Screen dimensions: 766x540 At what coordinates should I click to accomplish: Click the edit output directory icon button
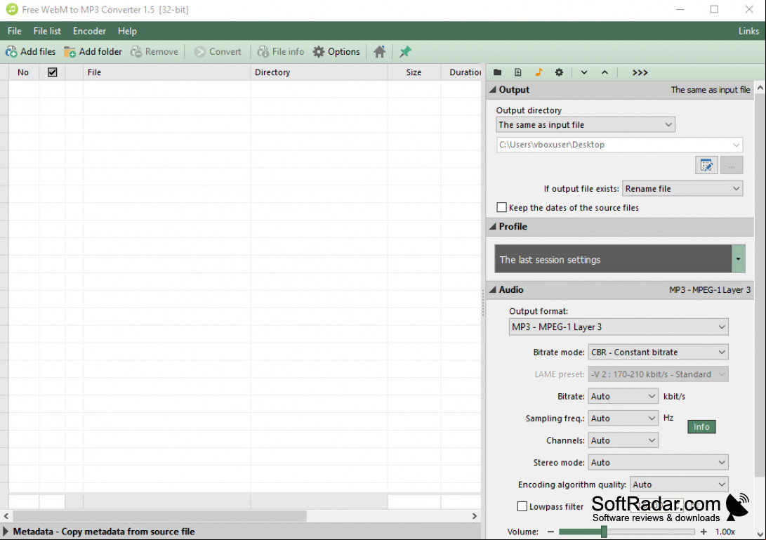706,166
